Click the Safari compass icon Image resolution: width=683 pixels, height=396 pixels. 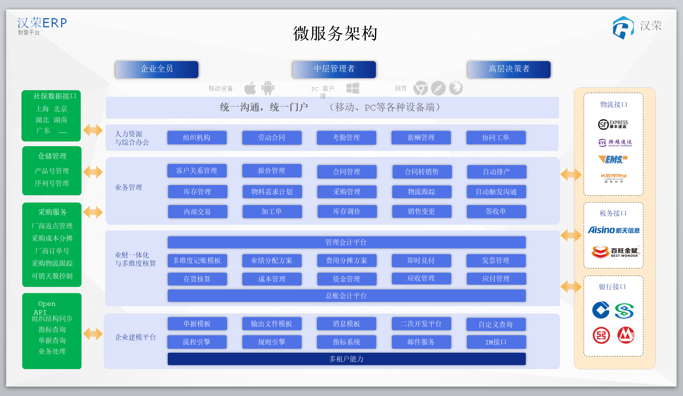[438, 88]
